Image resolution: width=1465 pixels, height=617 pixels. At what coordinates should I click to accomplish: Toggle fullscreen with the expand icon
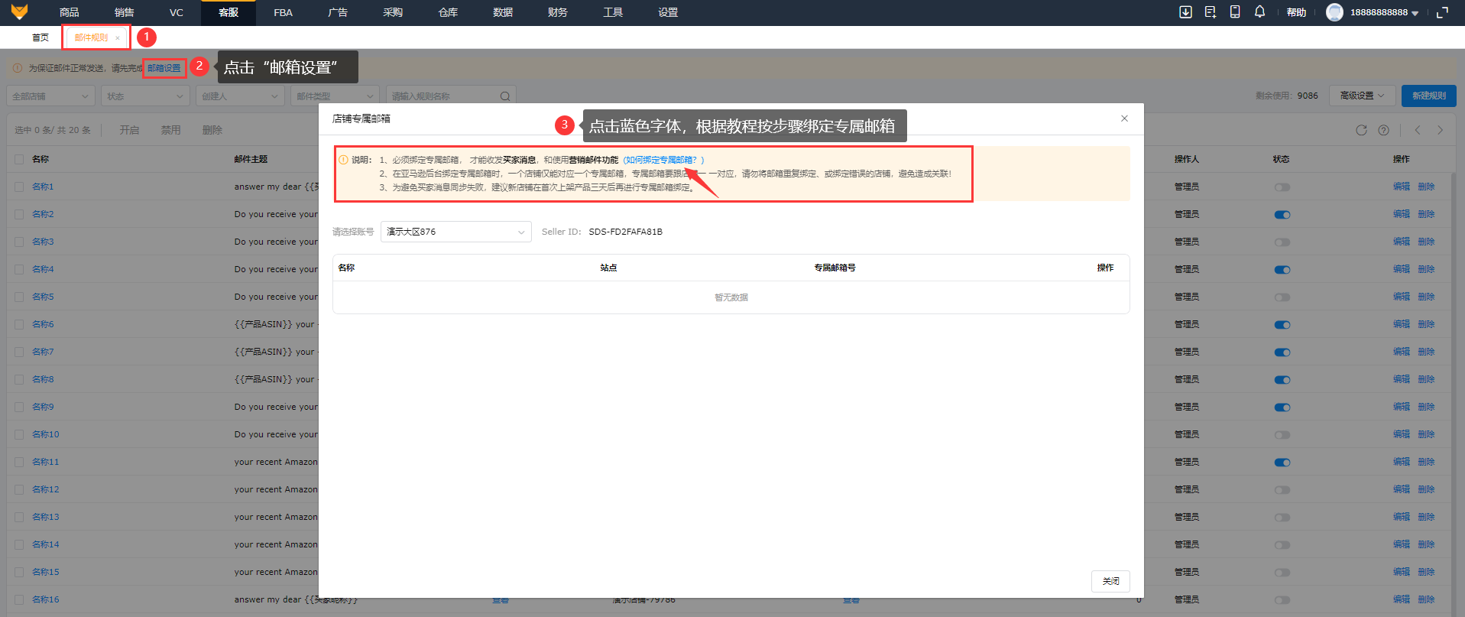pyautogui.click(x=1442, y=12)
